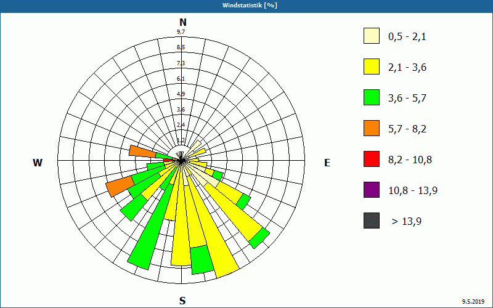Click the 2,4 radial axis value
The image size is (493, 308).
(181, 125)
